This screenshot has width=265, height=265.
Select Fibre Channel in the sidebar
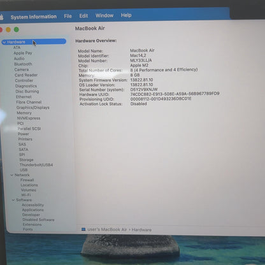point(29,102)
